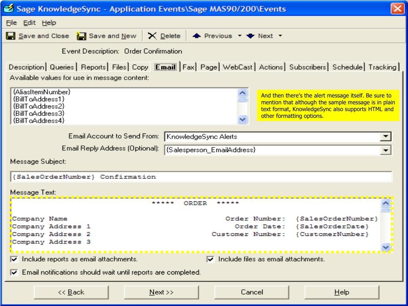Open the File menu

(x=12, y=23)
